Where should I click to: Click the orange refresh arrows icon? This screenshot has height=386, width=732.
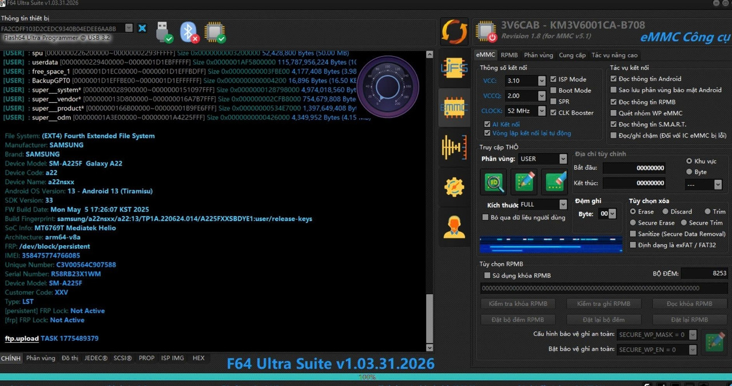[454, 31]
